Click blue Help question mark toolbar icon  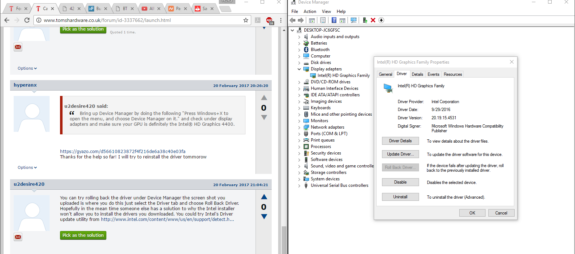334,20
